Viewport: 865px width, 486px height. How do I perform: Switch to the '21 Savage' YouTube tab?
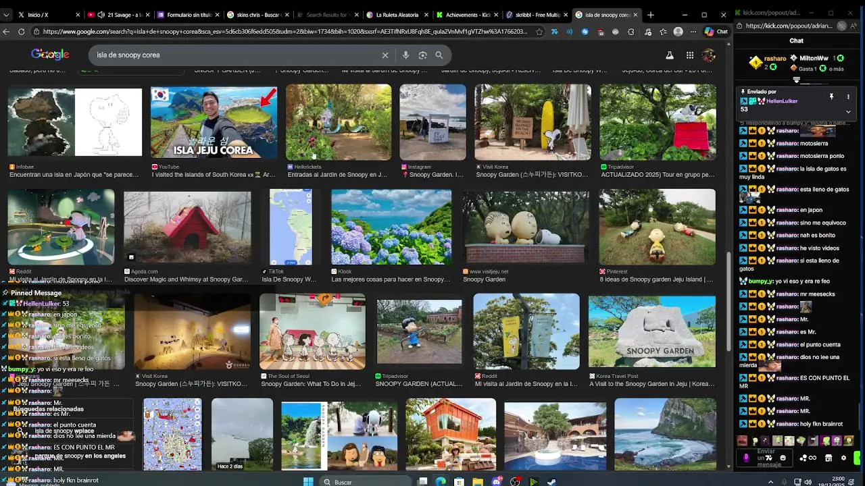[x=118, y=15]
